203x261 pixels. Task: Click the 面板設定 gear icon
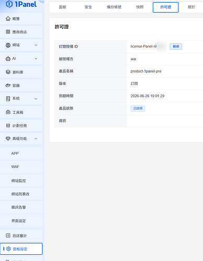8,249
